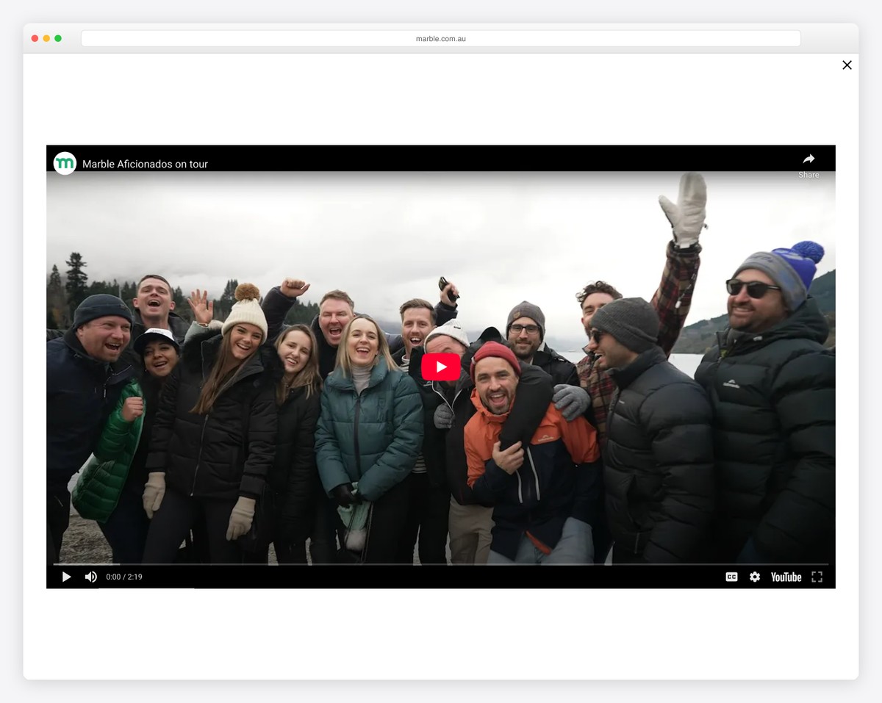The width and height of the screenshot is (882, 703).
Task: Click the man's raised white mitten in video
Action: (684, 208)
